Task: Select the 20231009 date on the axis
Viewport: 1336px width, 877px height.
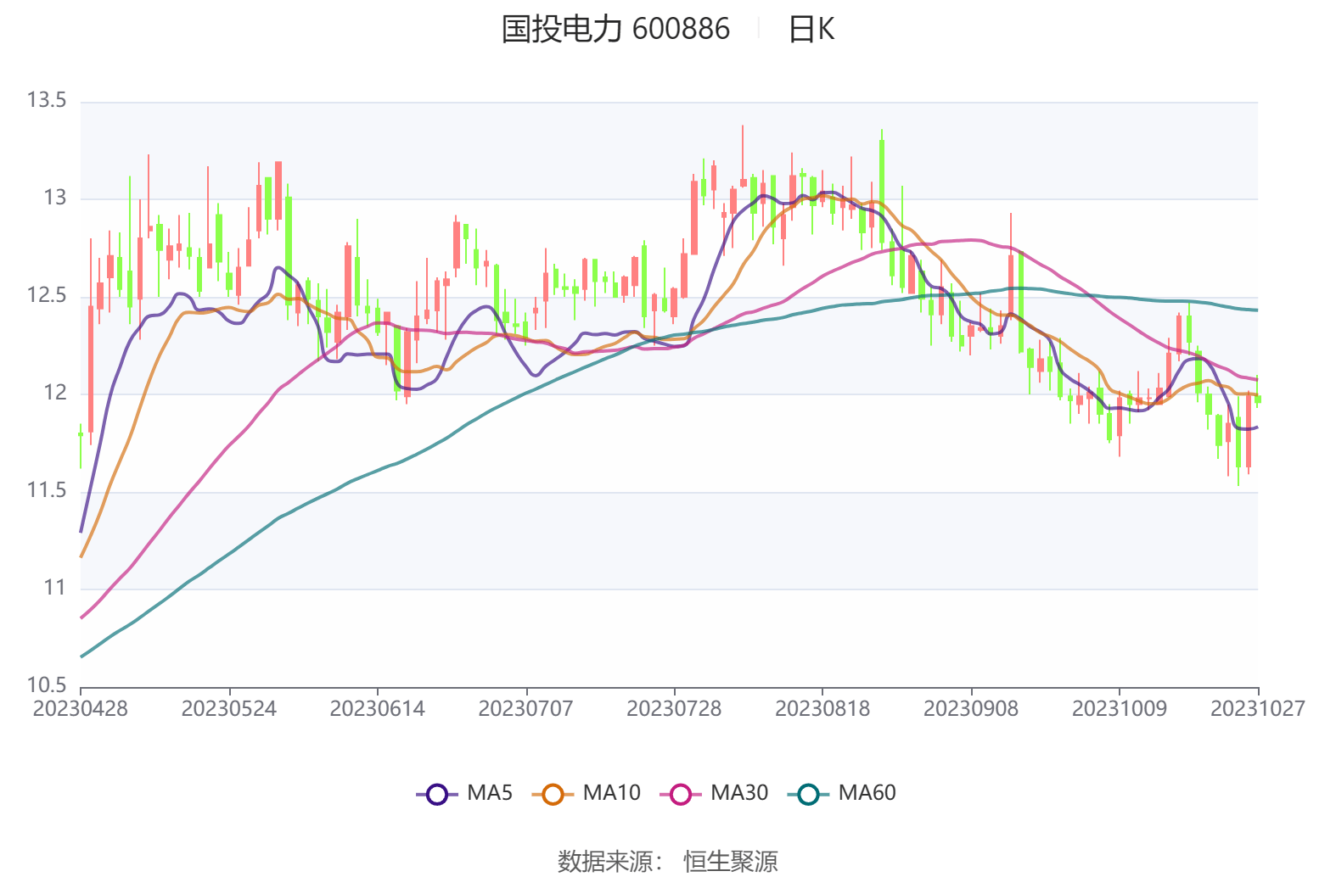Action: click(1119, 709)
